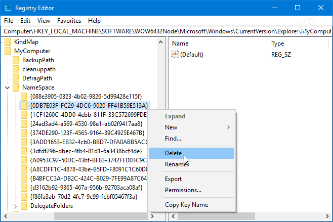Click folder icon of {088e3905-0323-4b02-9826-5d99428e115f}

(x=24, y=97)
